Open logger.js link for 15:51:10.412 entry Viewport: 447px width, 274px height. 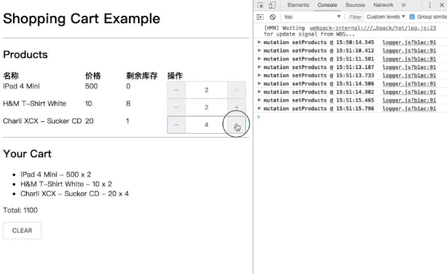[409, 50]
